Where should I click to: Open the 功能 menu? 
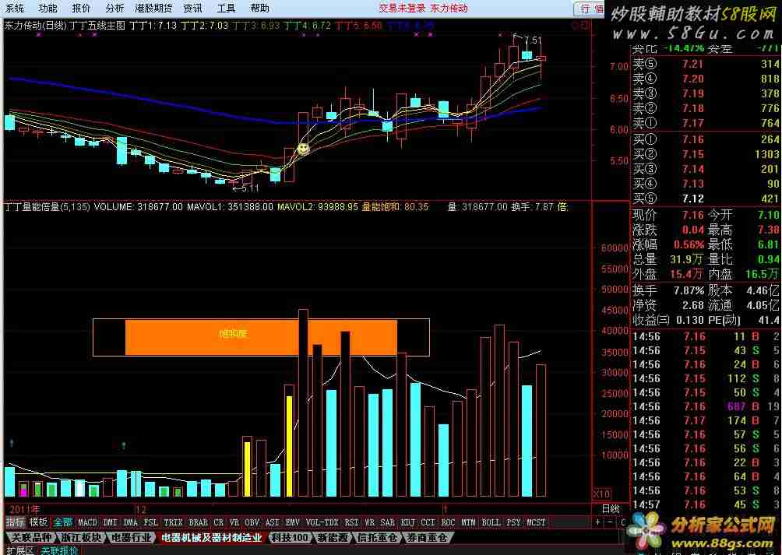point(48,8)
